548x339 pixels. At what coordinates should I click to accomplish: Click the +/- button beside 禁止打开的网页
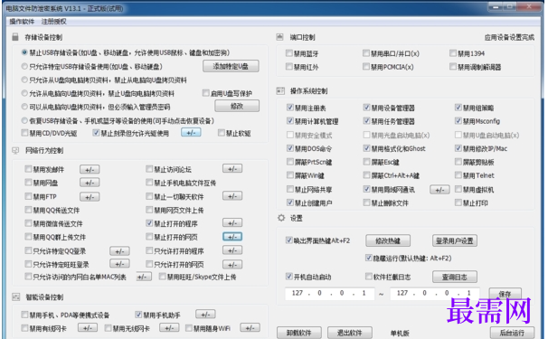pyautogui.click(x=232, y=237)
